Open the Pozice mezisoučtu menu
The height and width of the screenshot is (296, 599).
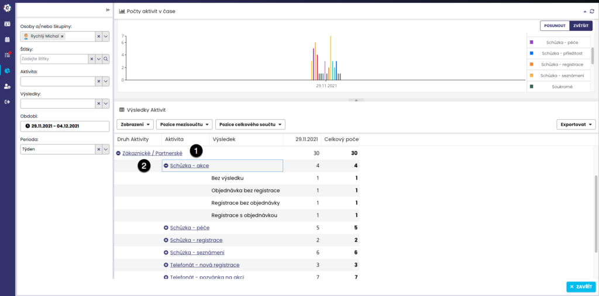[x=184, y=125]
